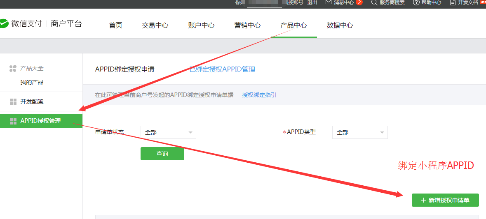
Task: Click 服务商搜索 link
Action: click(392, 2)
